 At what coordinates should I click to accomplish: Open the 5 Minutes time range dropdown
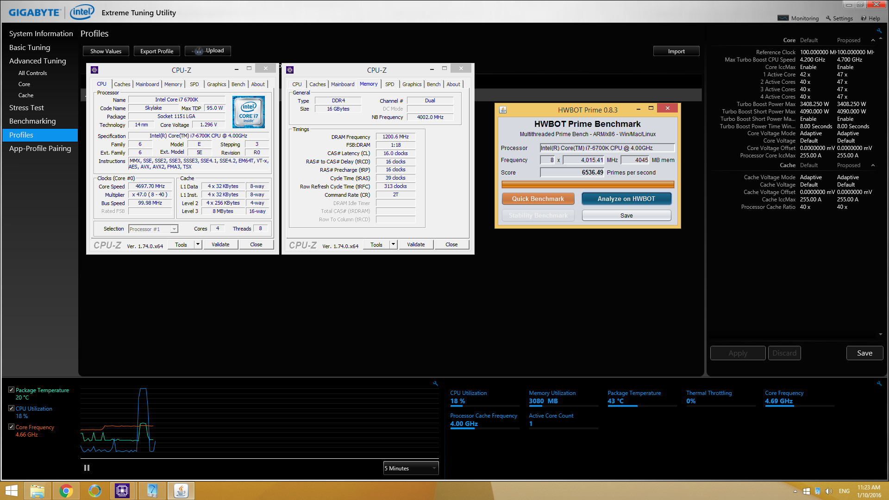coord(411,469)
